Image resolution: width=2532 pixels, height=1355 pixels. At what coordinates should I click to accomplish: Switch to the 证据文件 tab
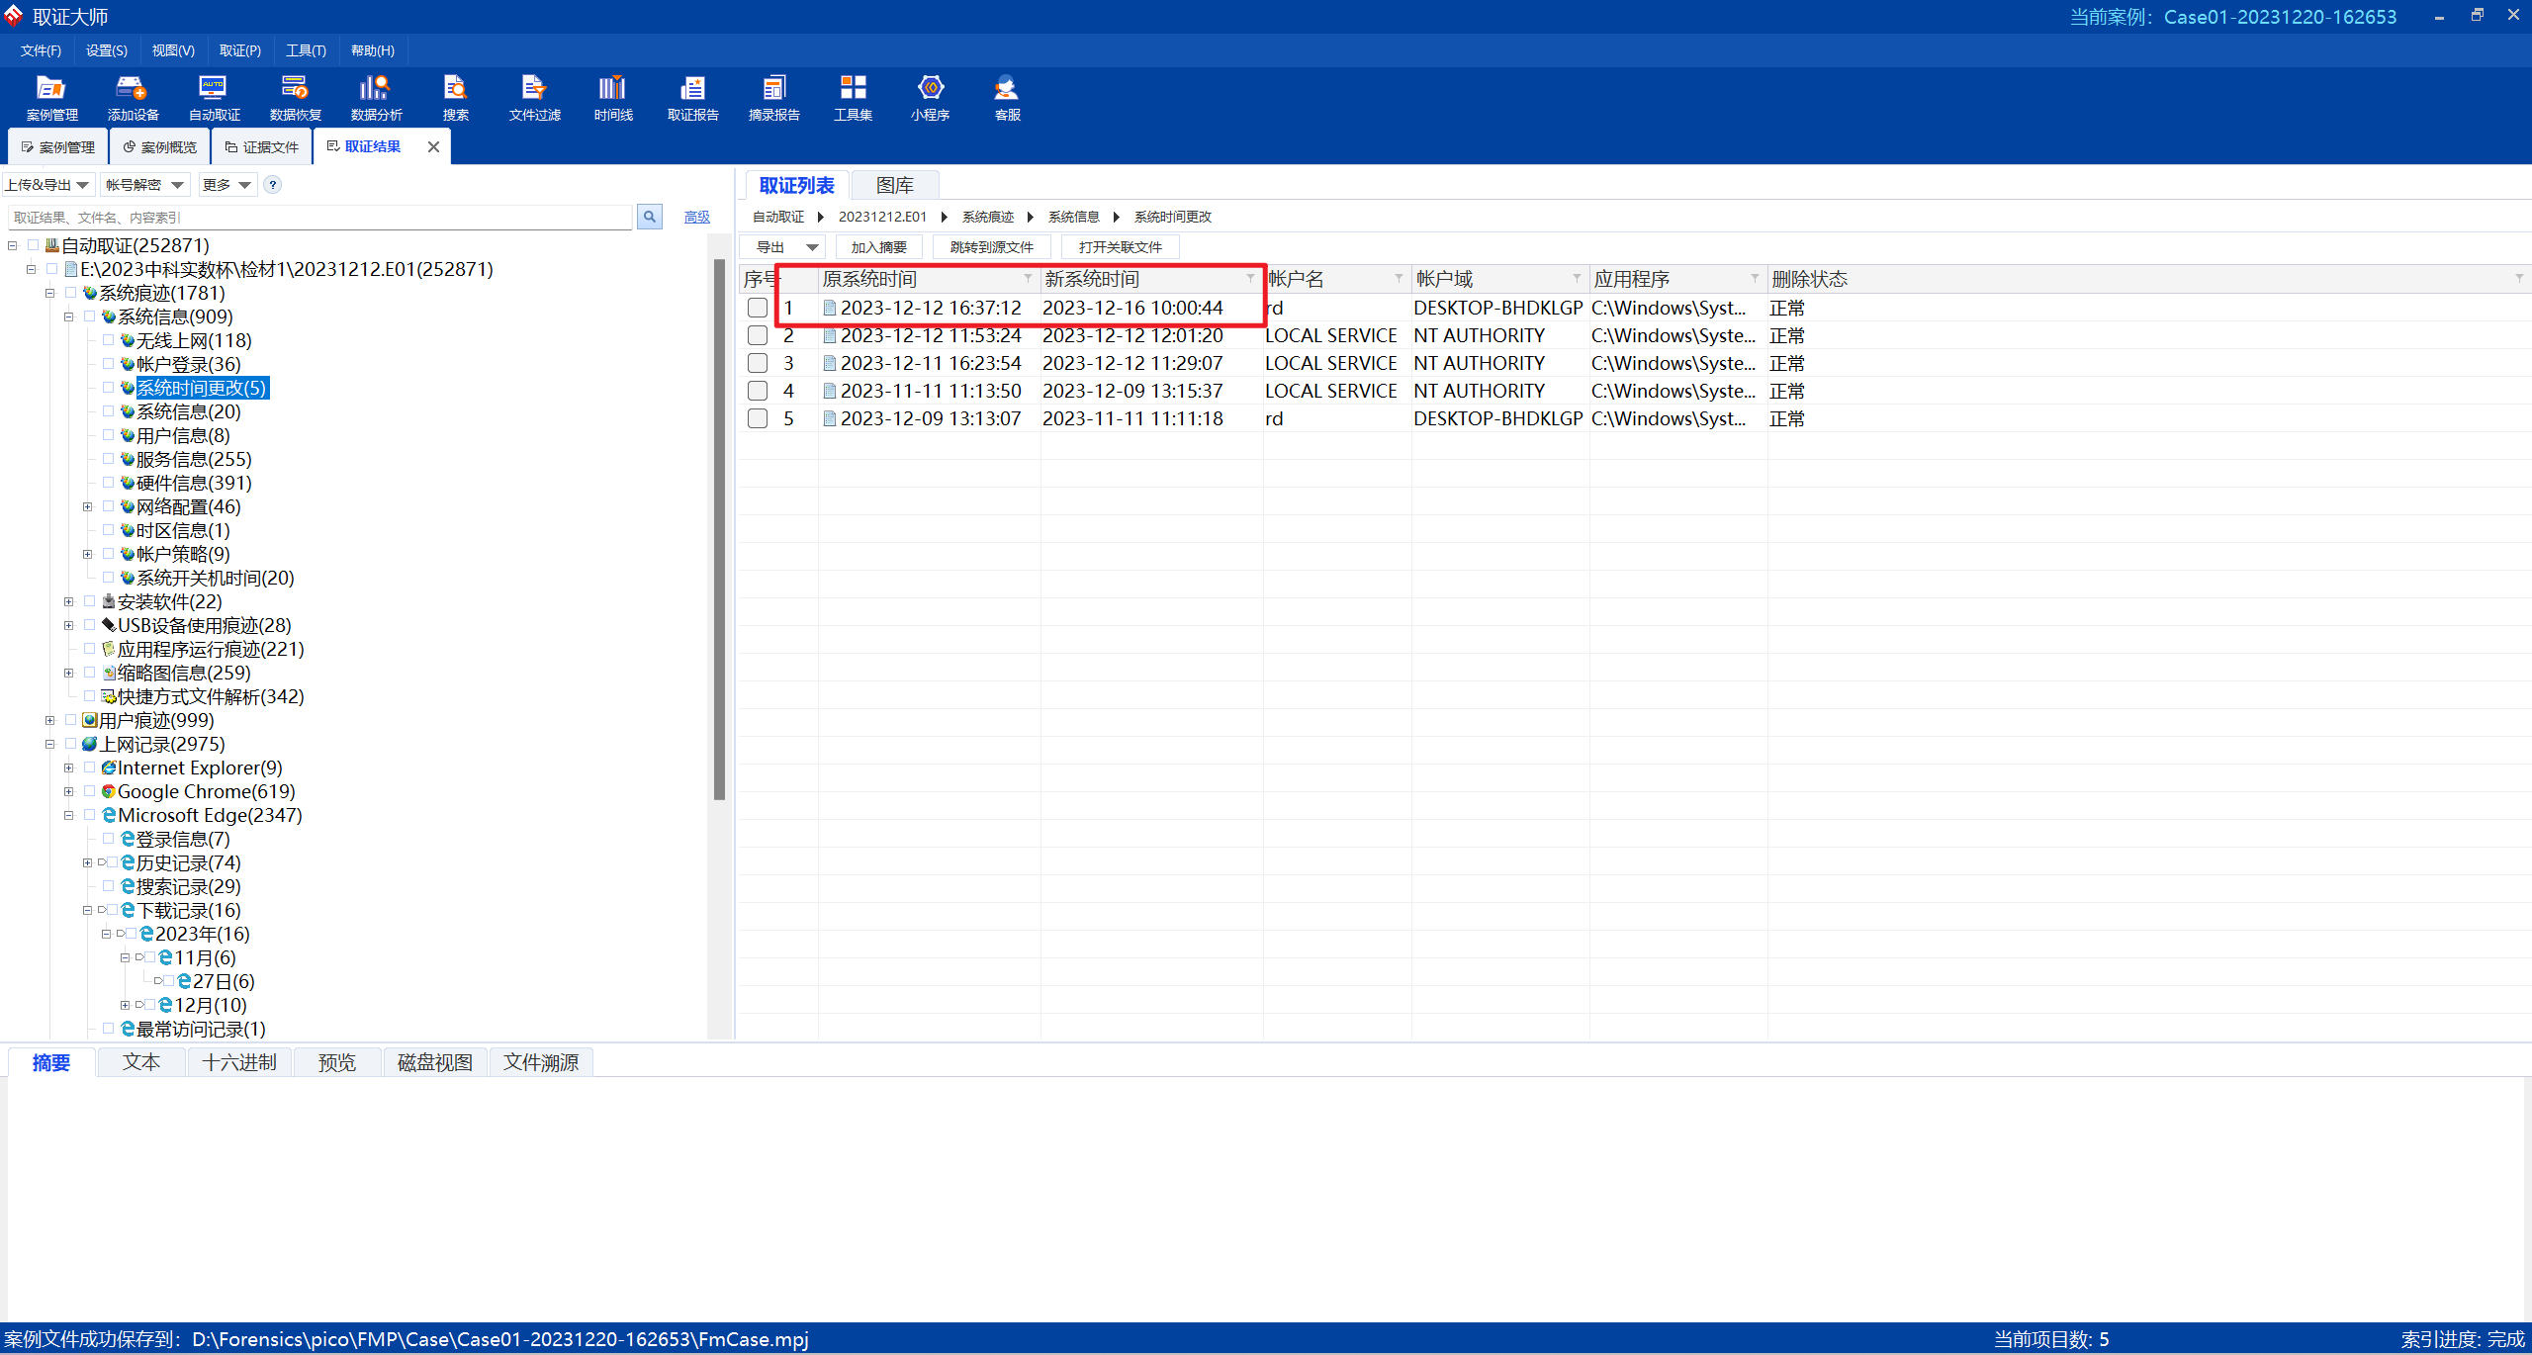tap(262, 146)
